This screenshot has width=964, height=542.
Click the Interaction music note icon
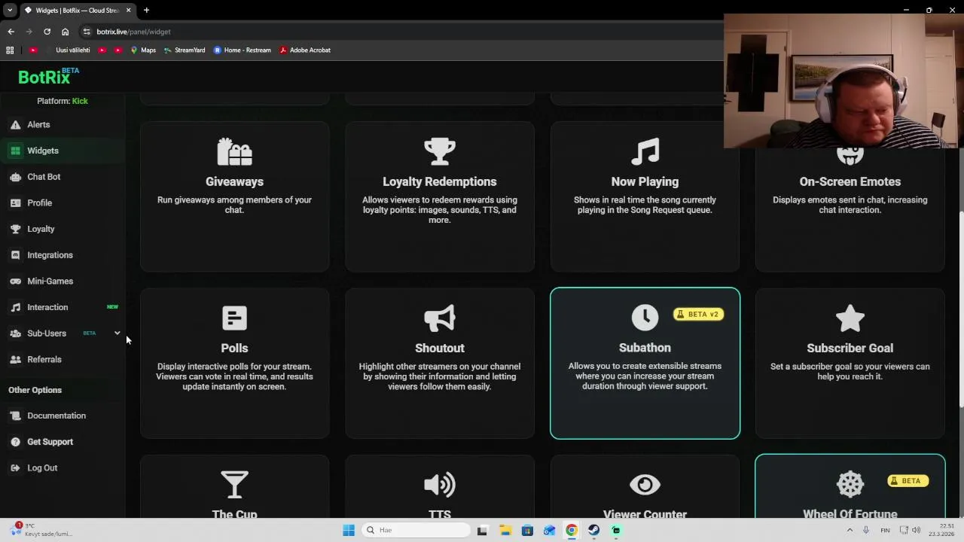point(15,307)
